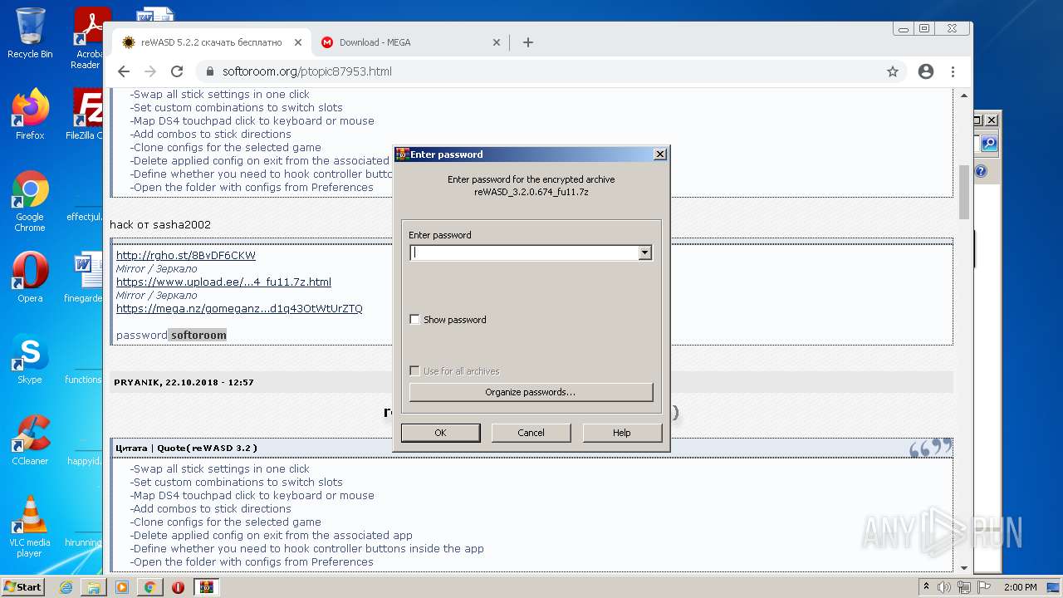Launch Firefox from the desktop
This screenshot has width=1063, height=598.
30,115
